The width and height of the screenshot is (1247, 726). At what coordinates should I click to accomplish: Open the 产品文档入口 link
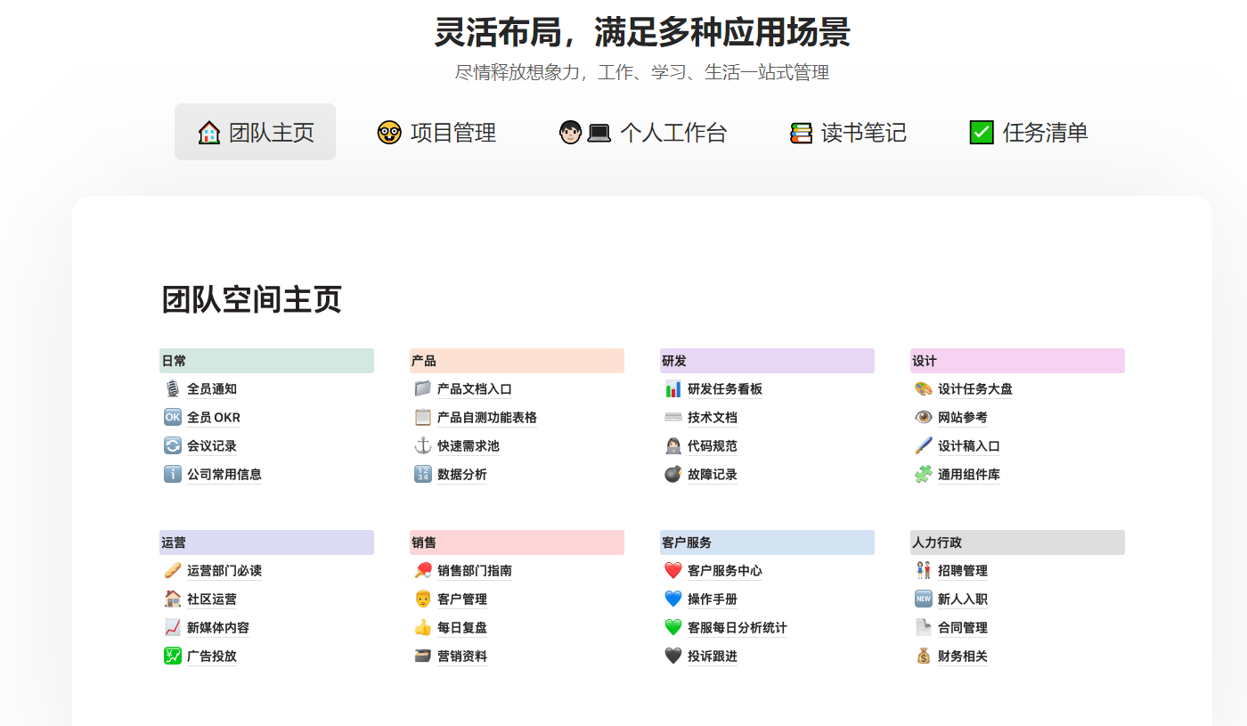[474, 389]
